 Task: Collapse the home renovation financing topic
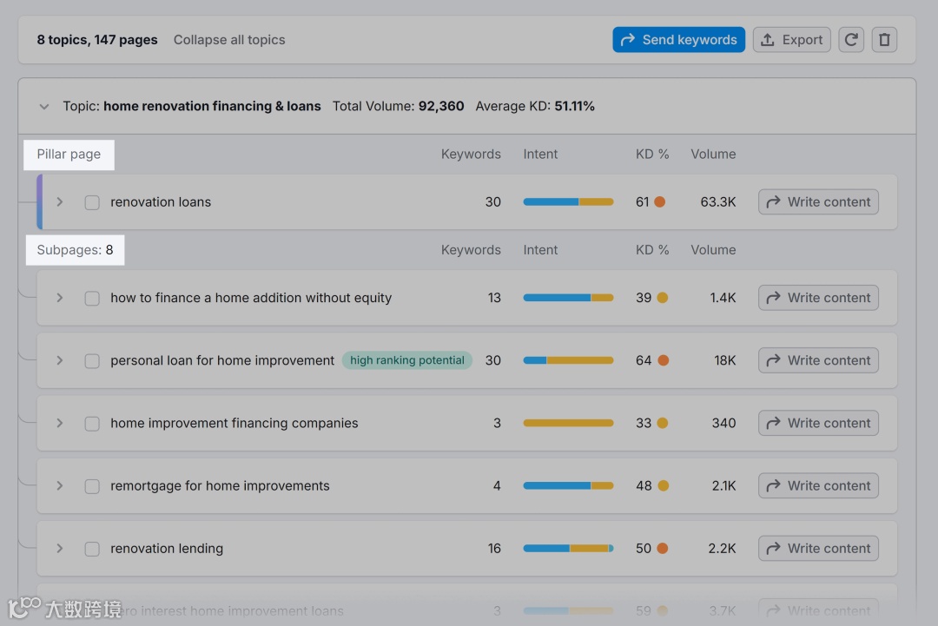click(44, 107)
